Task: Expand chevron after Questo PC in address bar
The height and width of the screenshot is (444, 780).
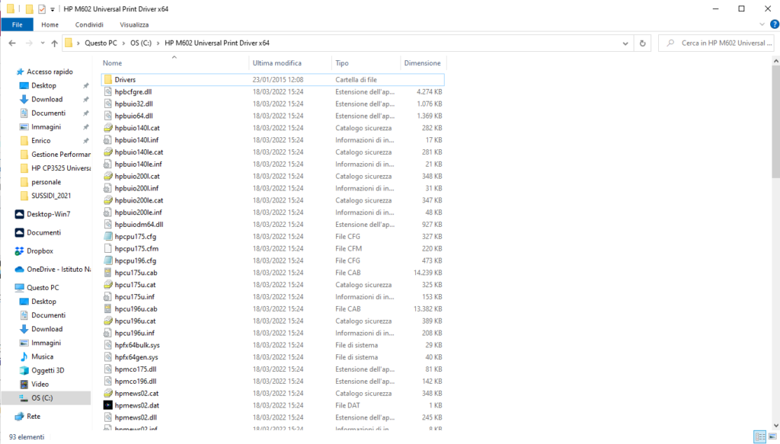Action: 123,43
